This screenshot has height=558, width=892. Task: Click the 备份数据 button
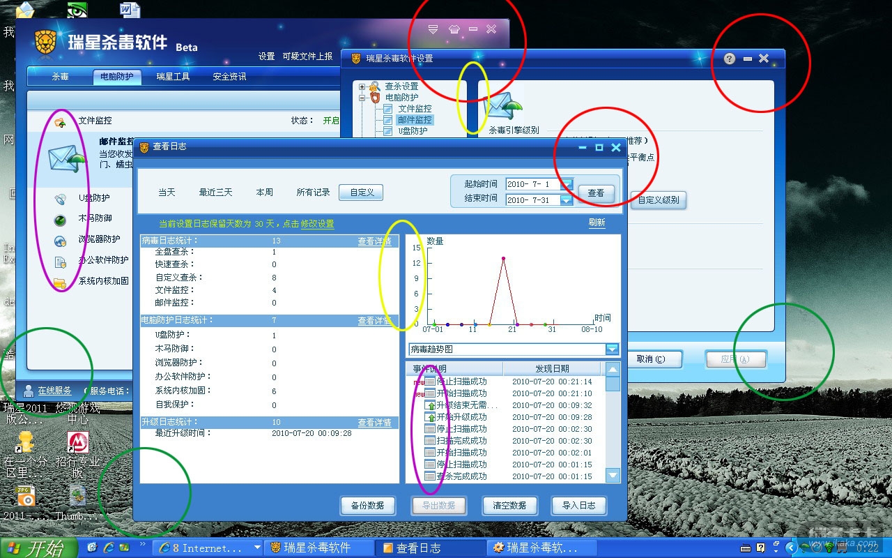pyautogui.click(x=368, y=506)
